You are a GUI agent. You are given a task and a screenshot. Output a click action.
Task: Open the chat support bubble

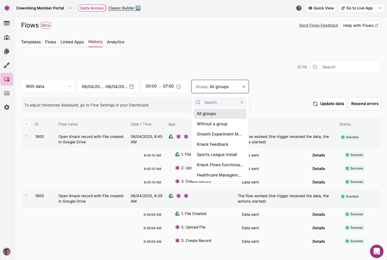click(x=376, y=251)
